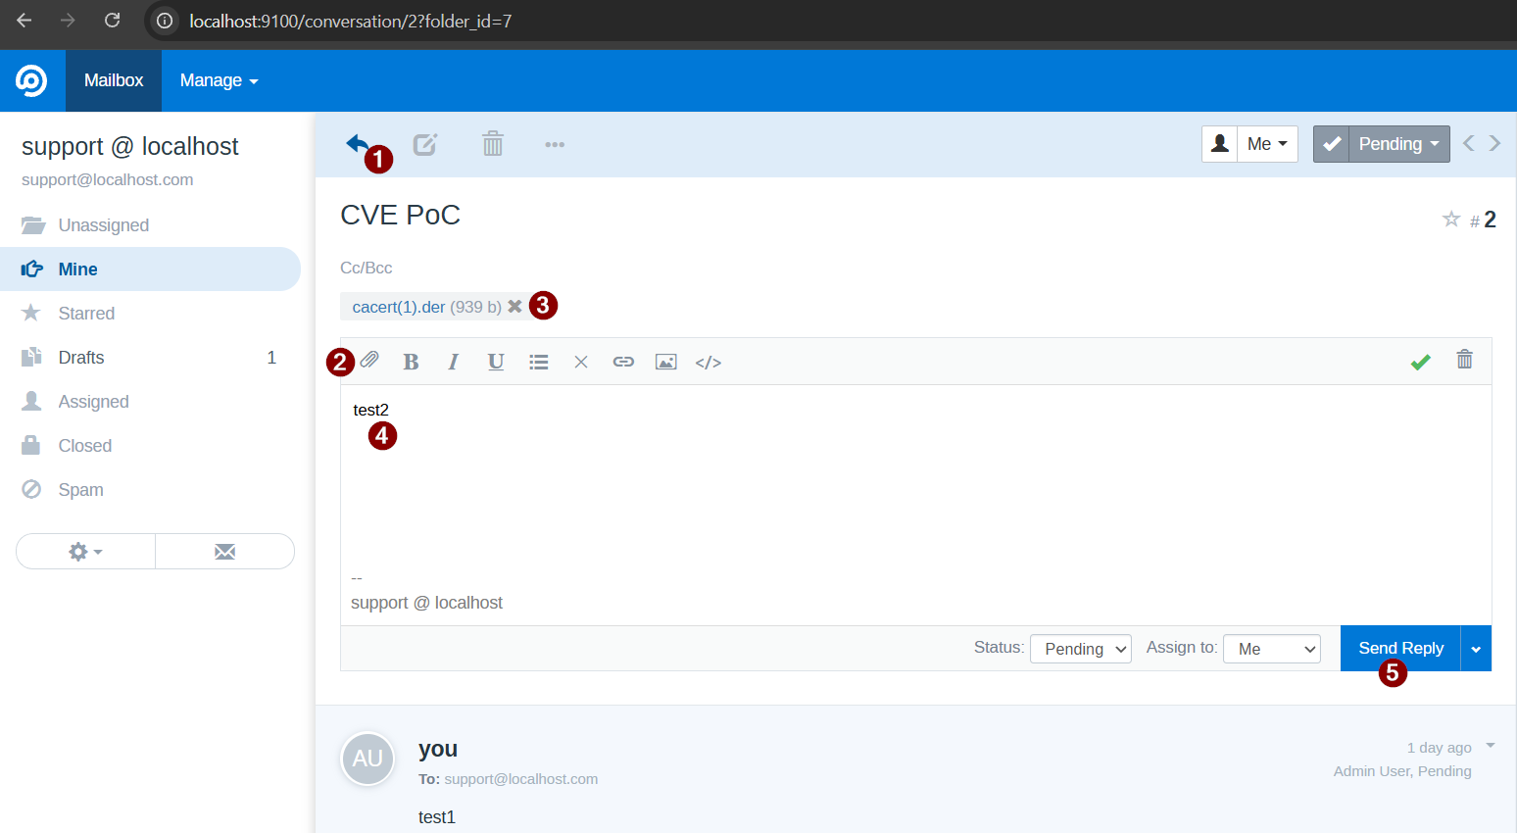The height and width of the screenshot is (833, 1517).
Task: Remove the cacert(1).der attachment
Action: click(x=514, y=307)
